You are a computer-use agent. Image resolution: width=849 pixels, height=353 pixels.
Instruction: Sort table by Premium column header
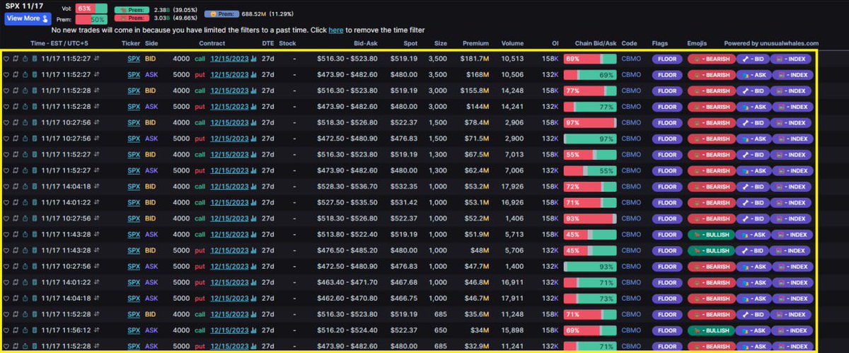pos(475,43)
